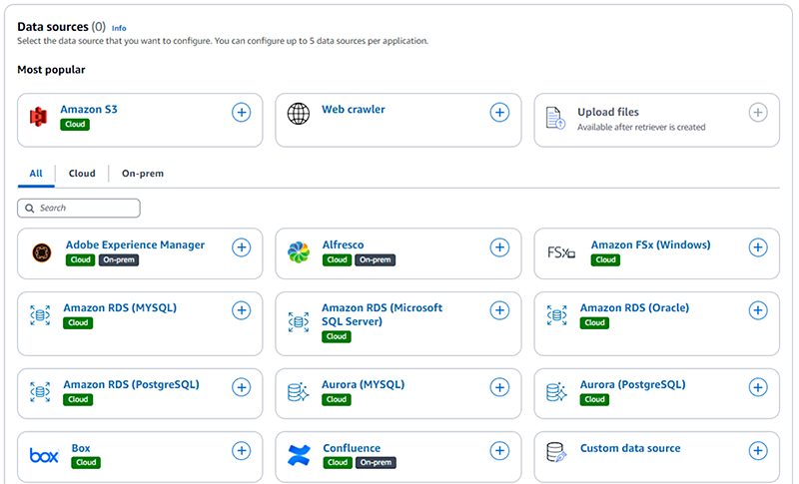Open the Web crawler link
799x484 pixels.
click(354, 110)
